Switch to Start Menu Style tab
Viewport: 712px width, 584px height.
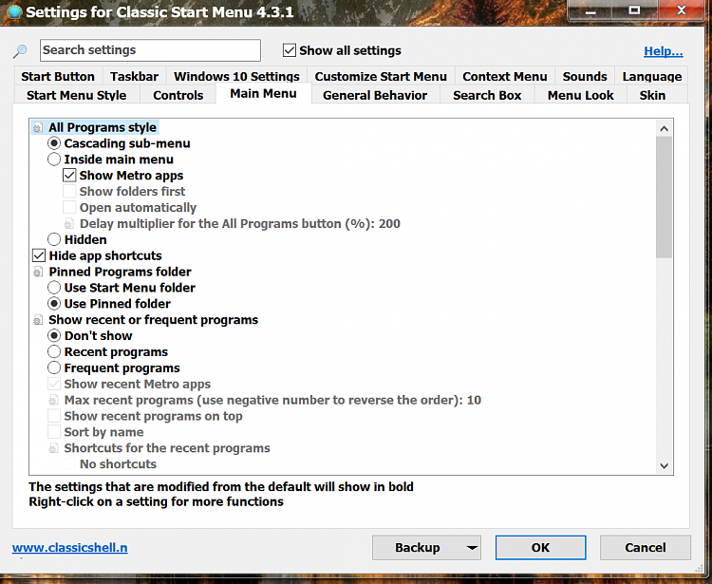76,95
